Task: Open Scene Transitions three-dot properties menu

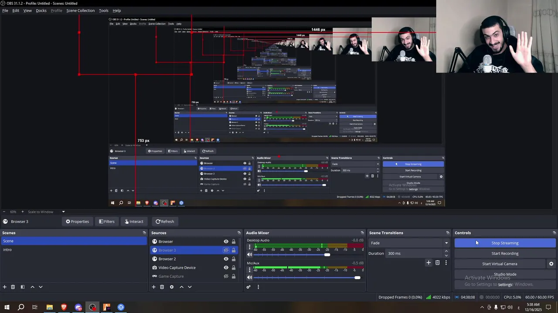Action: click(x=446, y=263)
